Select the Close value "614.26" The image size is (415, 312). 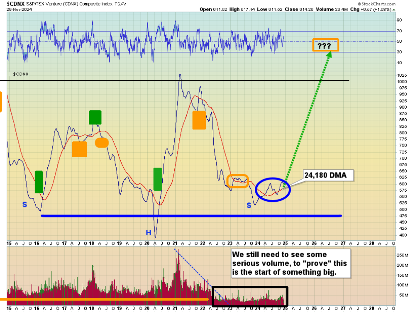click(306, 9)
